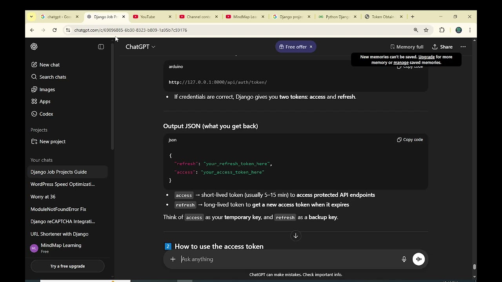
Task: Open the browser extensions puzzle icon
Action: (x=442, y=30)
